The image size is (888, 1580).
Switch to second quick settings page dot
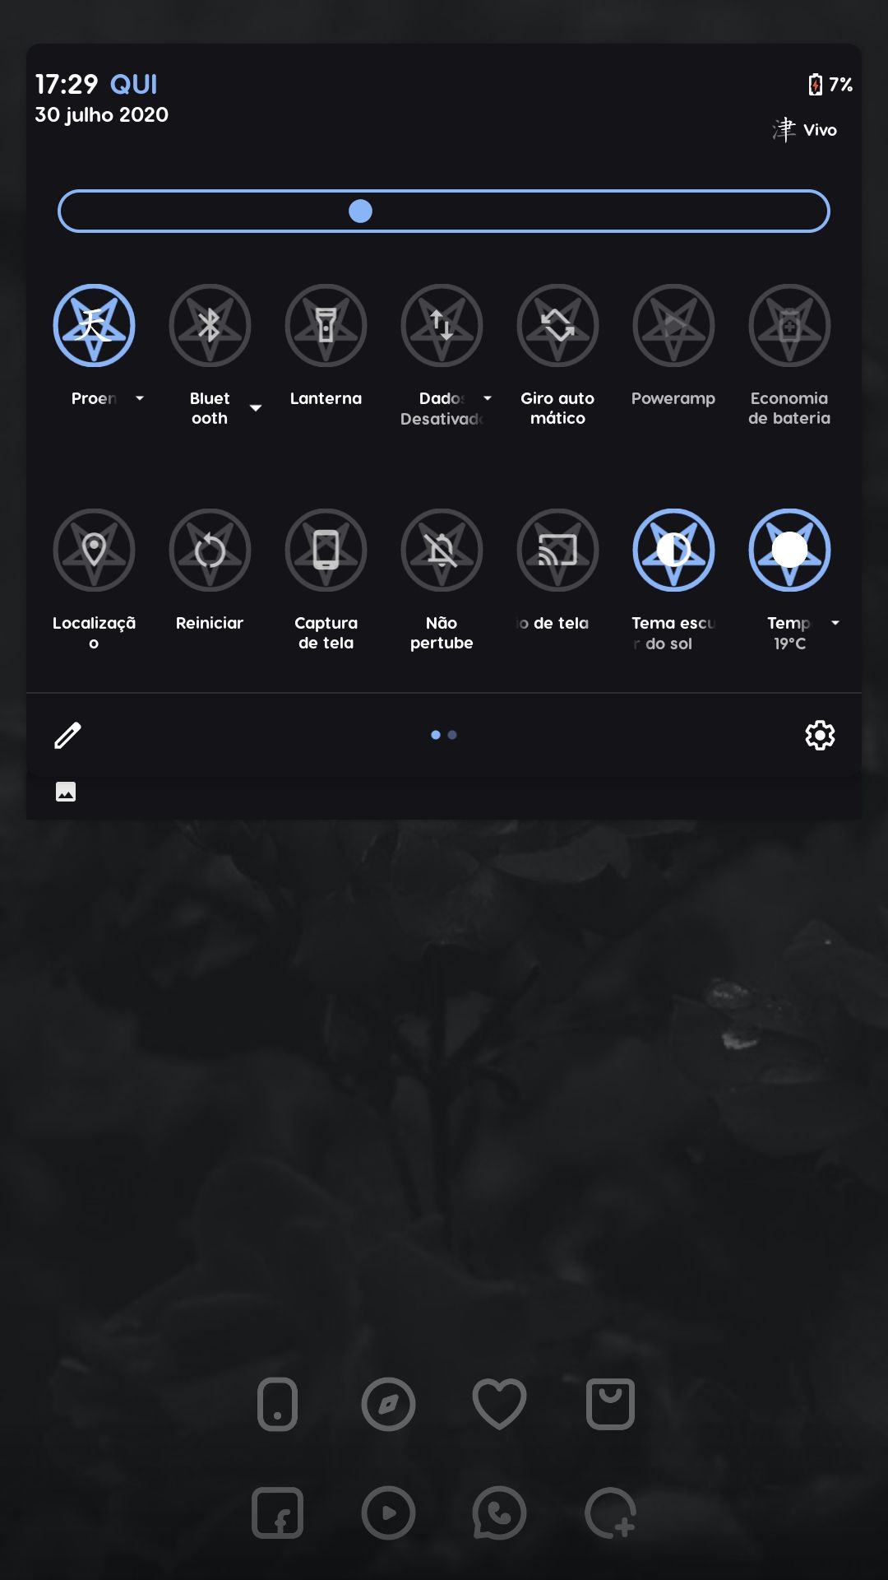(x=452, y=735)
